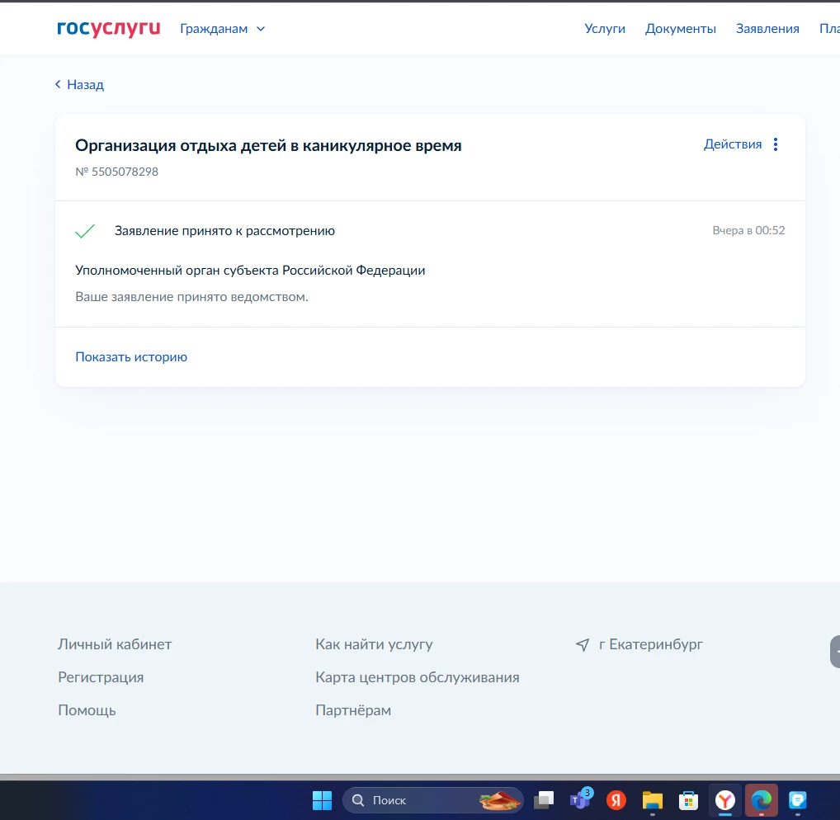This screenshot has width=840, height=820.
Task: Open File Explorer from the taskbar
Action: [652, 799]
